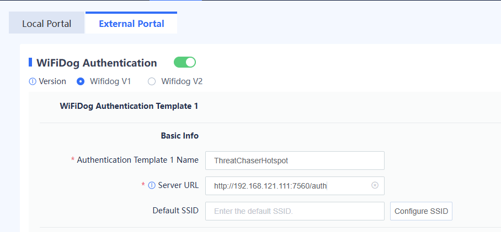Open the External Portal tab
This screenshot has height=232, width=501.
pos(131,24)
